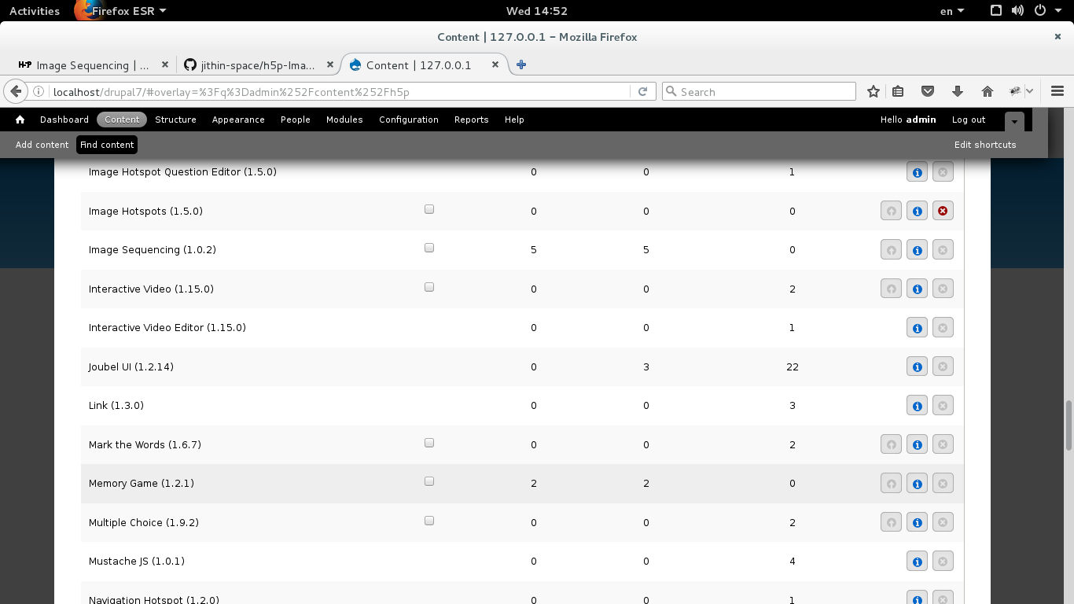Open info for Image Hotspots (1.5.0)
The height and width of the screenshot is (604, 1074).
917,211
